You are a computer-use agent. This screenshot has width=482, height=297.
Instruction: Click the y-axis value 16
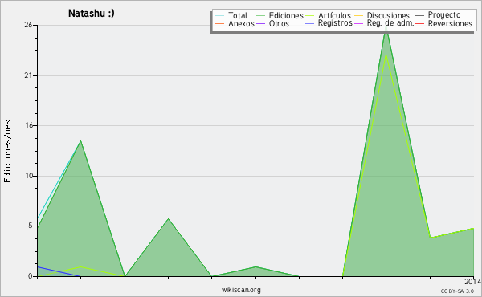click(x=28, y=125)
